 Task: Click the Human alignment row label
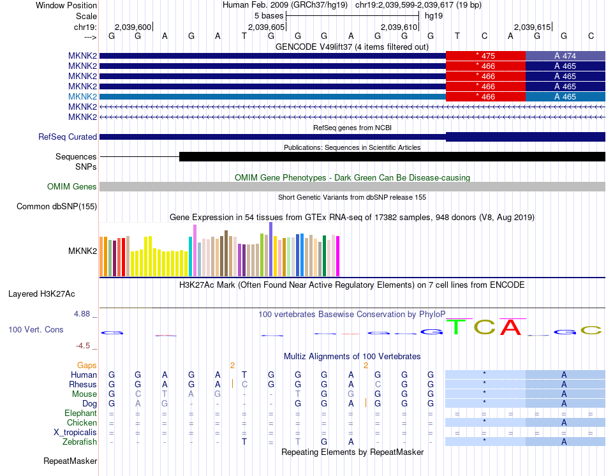coord(84,375)
